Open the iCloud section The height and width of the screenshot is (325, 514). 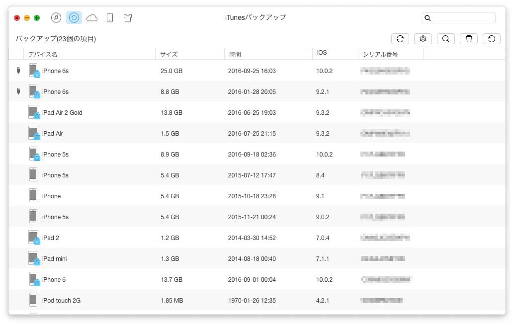coord(92,17)
